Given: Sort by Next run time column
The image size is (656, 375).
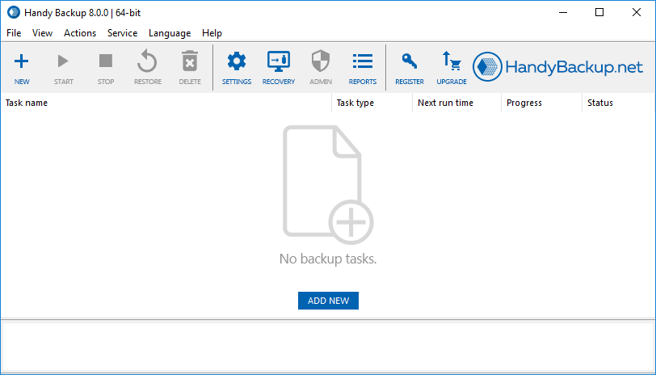Looking at the screenshot, I should point(445,103).
